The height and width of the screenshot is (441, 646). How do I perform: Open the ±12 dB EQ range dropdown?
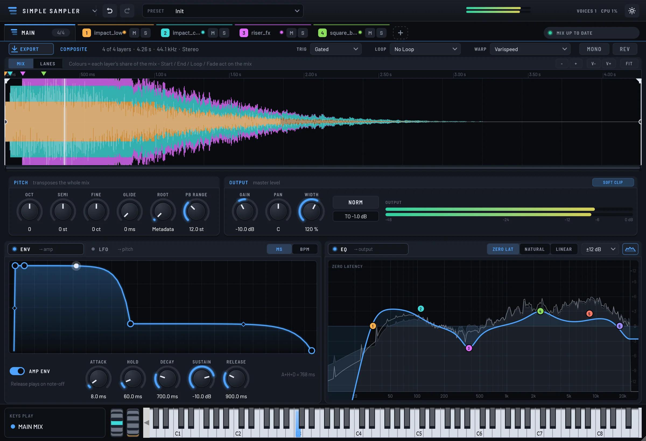pos(600,249)
